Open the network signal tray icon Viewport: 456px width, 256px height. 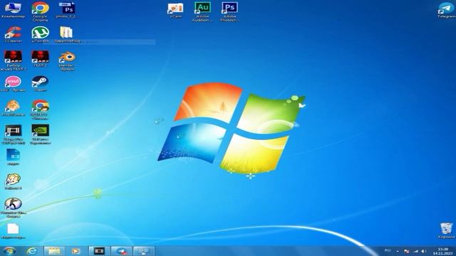point(415,251)
